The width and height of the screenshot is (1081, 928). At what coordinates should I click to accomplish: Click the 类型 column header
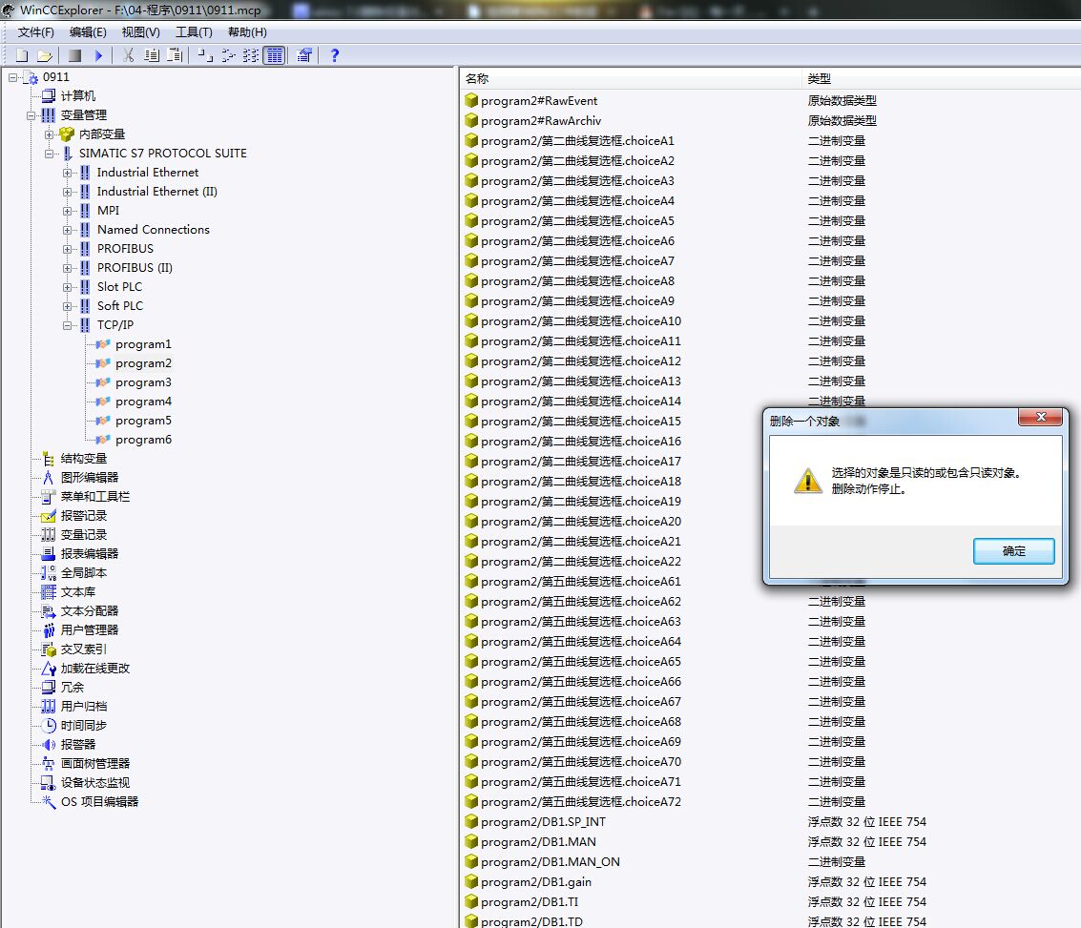941,78
